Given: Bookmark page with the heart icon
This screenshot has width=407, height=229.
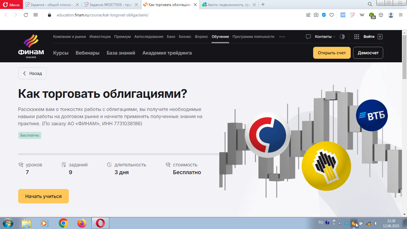Looking at the screenshot, I should click(332, 15).
